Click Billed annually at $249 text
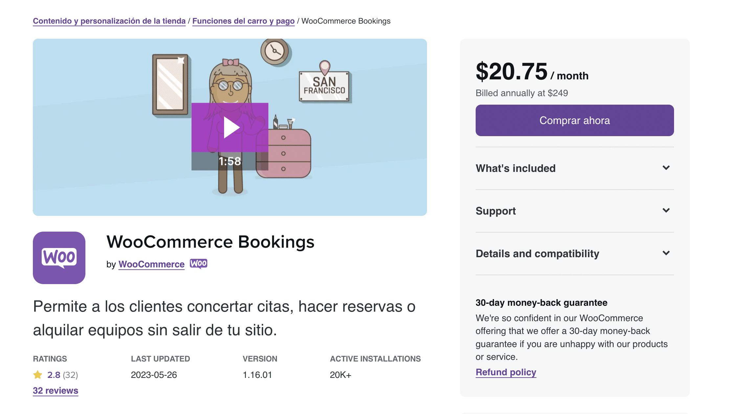 click(x=522, y=93)
